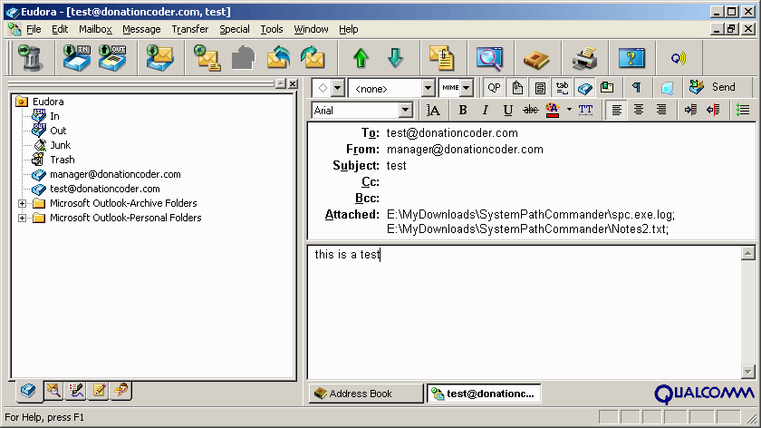
Task: Click the Clear Formatting TT icon
Action: 586,110
